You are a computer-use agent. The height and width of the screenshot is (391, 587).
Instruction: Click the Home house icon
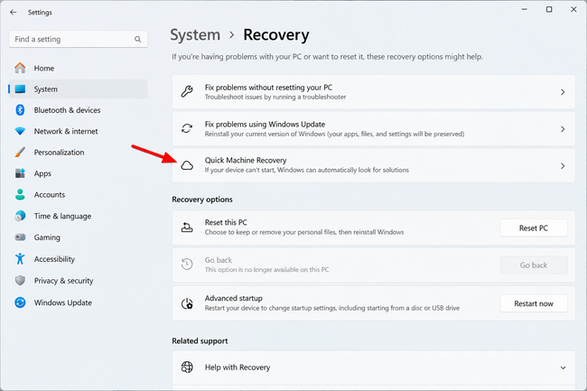(x=20, y=68)
